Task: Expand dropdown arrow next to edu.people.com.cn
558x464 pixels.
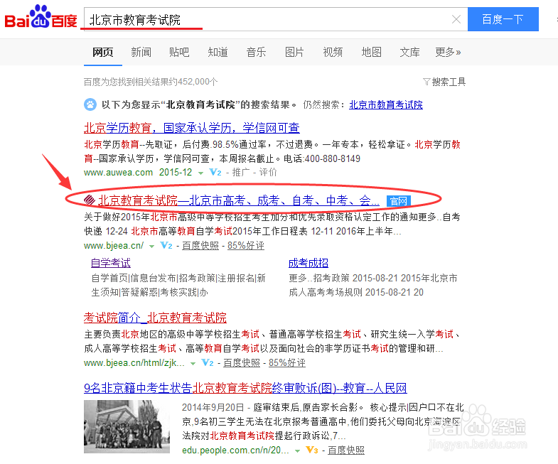Action: (x=298, y=451)
